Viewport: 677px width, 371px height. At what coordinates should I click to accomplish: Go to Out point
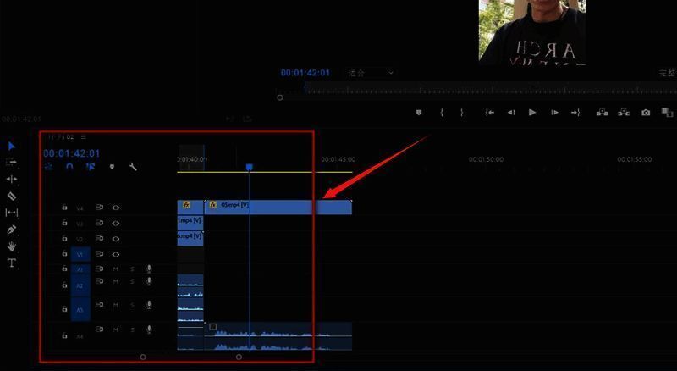click(x=575, y=113)
